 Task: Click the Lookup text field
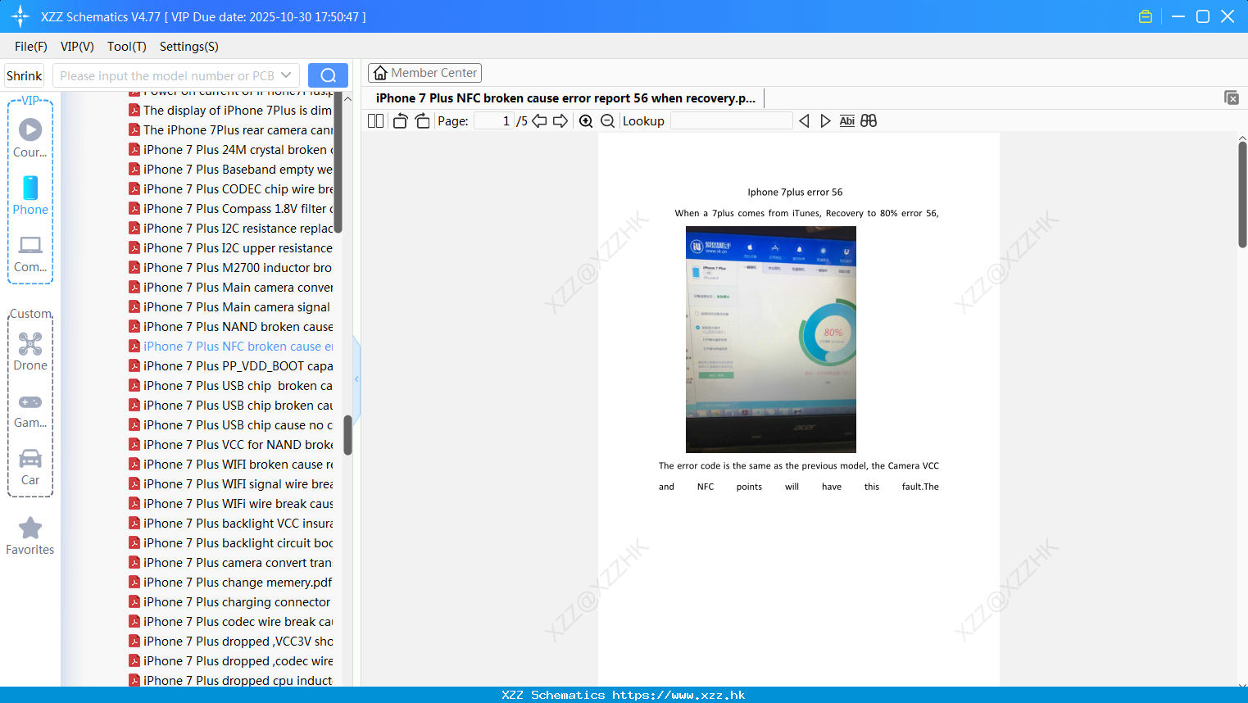click(x=732, y=121)
